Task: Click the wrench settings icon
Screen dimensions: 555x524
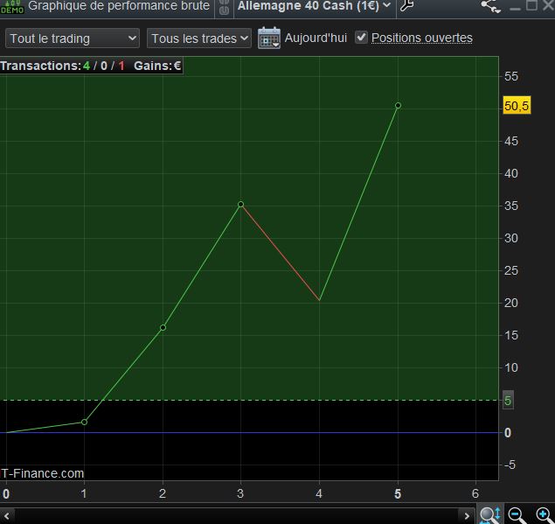Action: (406, 7)
